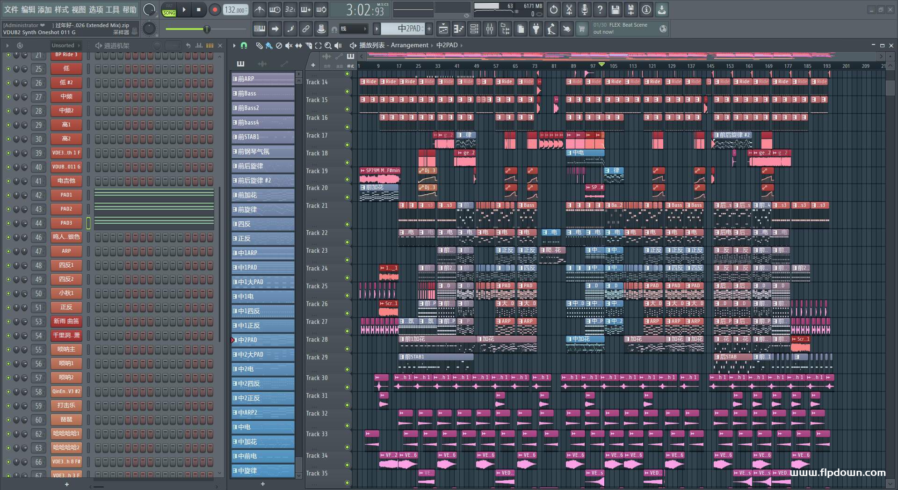The height and width of the screenshot is (490, 898).
Task: Click the save project floppy icon
Action: pos(615,9)
